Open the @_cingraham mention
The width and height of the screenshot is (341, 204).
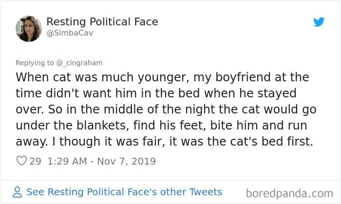[x=80, y=63]
